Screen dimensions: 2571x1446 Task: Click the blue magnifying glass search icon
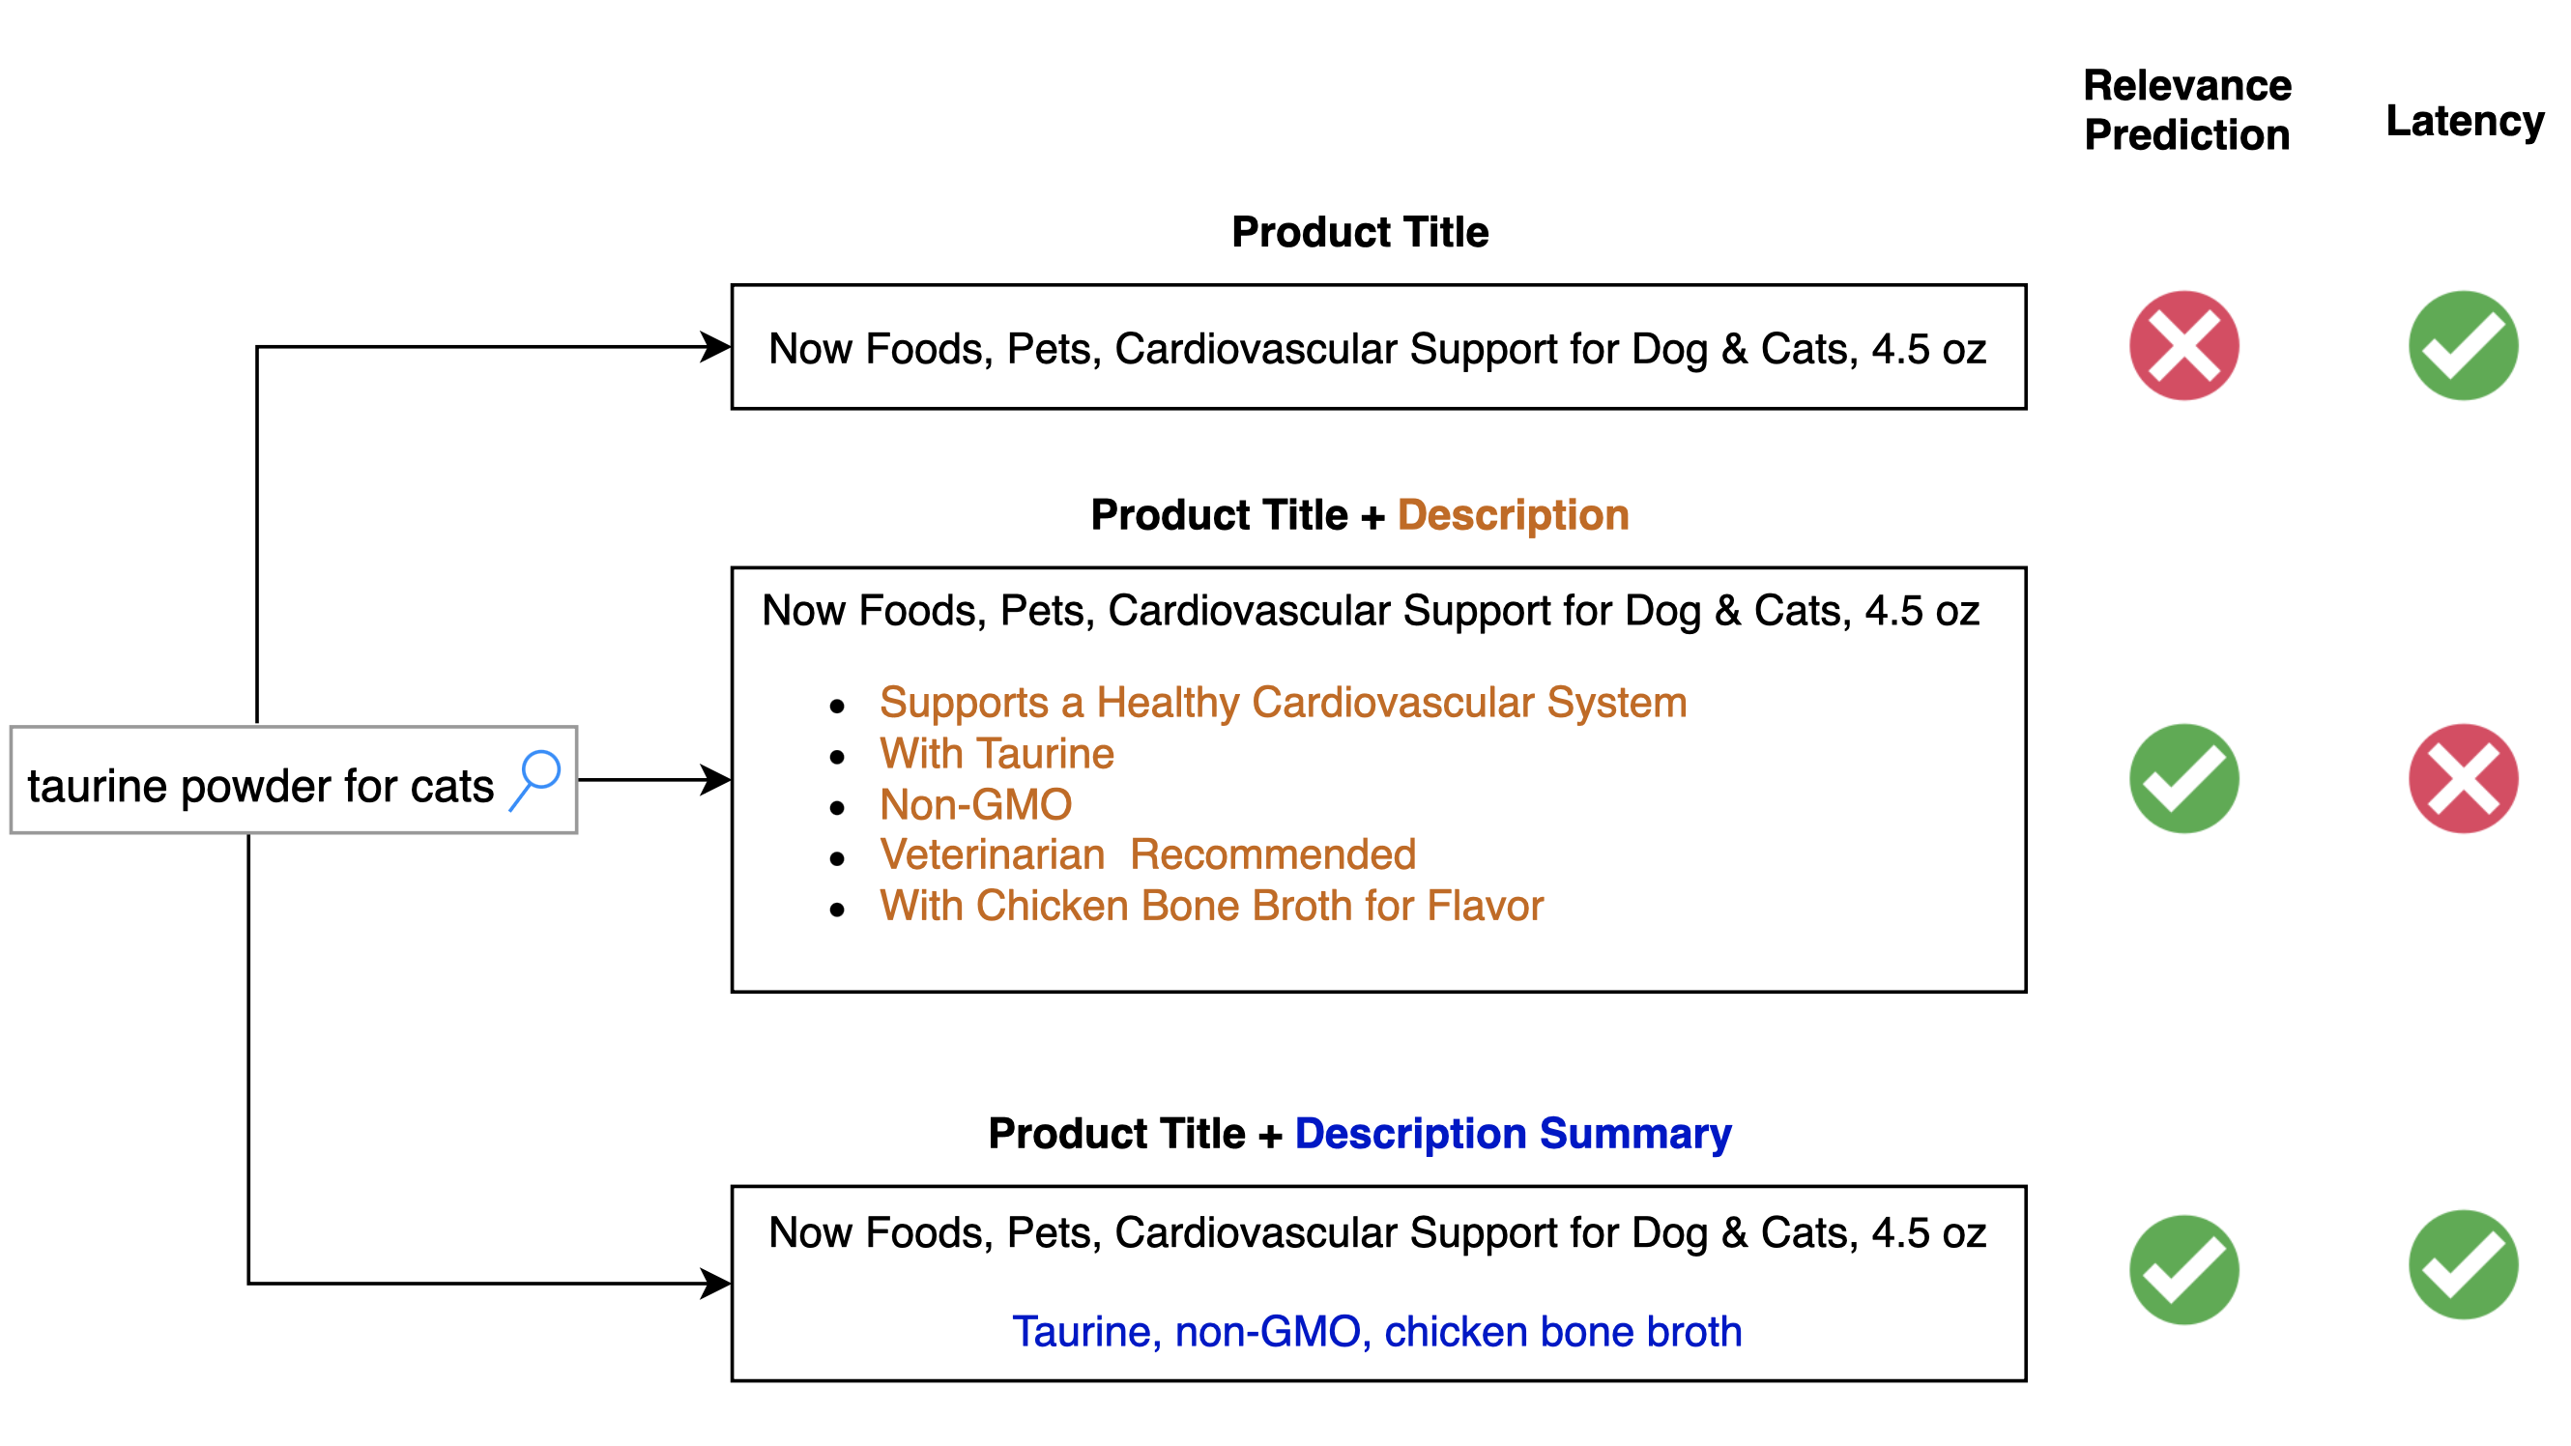pos(536,779)
